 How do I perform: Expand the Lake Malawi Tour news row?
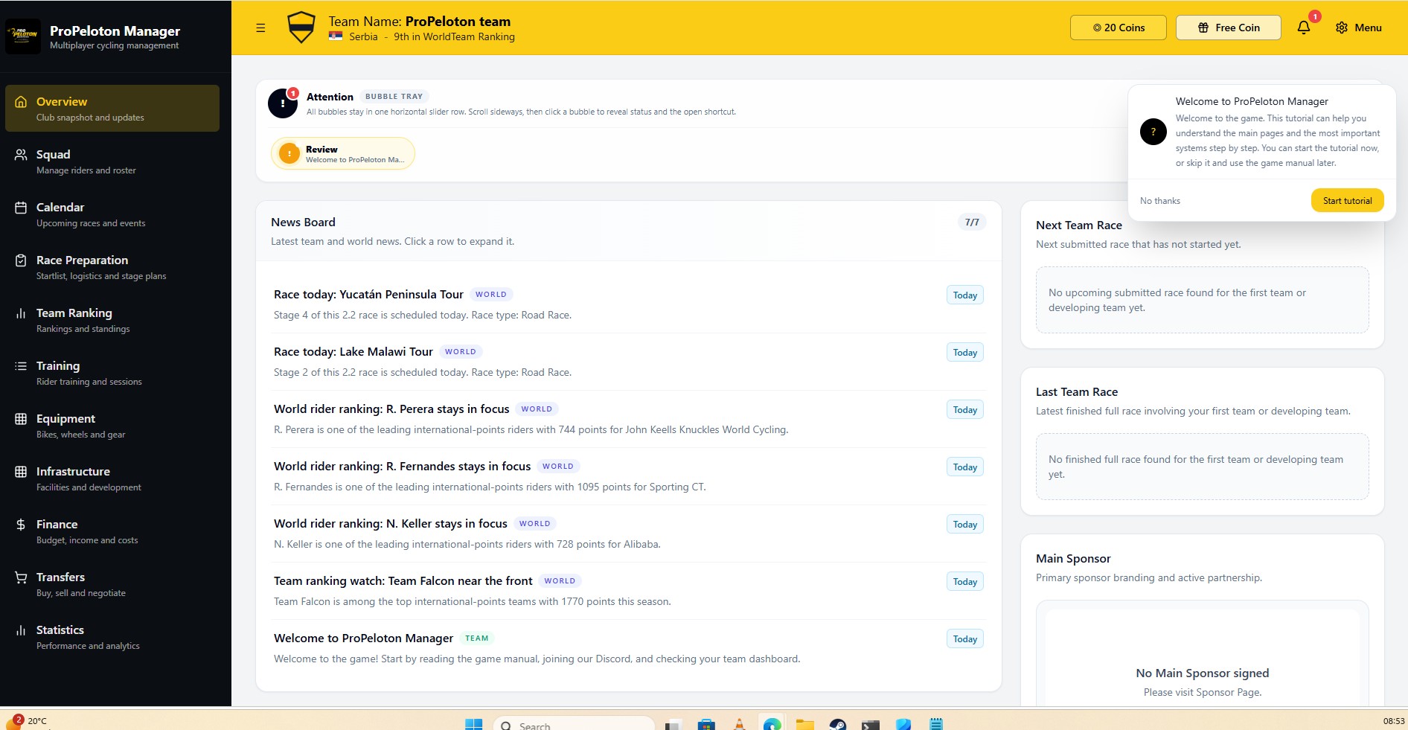(x=629, y=362)
